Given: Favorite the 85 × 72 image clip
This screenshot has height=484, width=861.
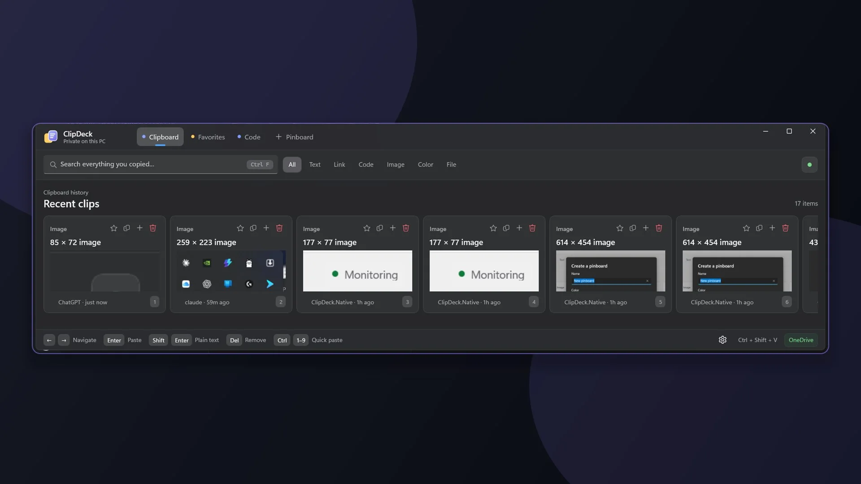Looking at the screenshot, I should [113, 228].
